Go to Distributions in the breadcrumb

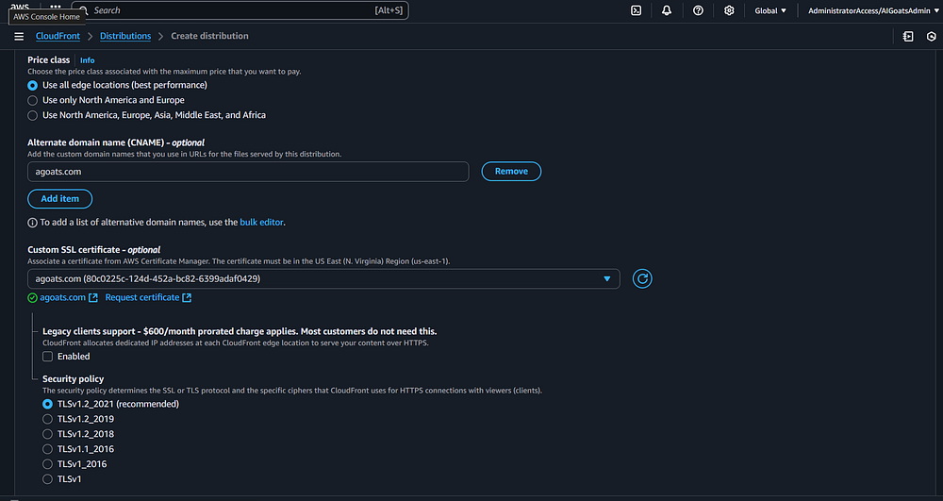click(x=124, y=36)
